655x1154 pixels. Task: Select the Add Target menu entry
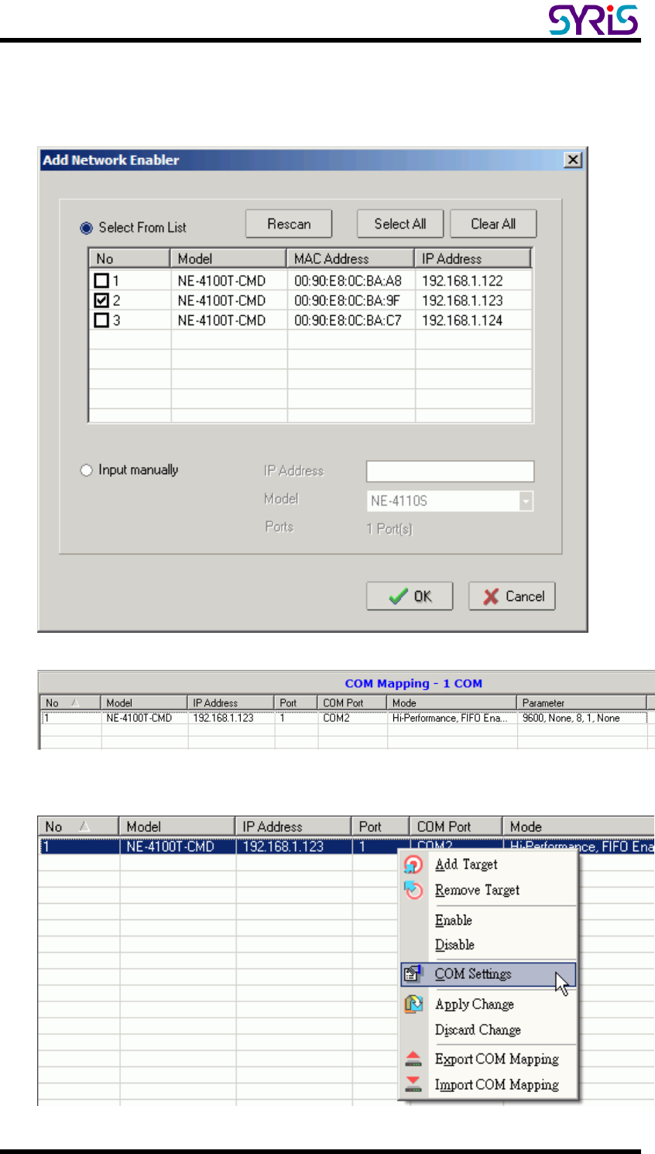pos(466,864)
